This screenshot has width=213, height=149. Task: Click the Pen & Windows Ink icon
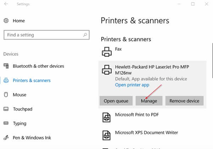click(6, 137)
